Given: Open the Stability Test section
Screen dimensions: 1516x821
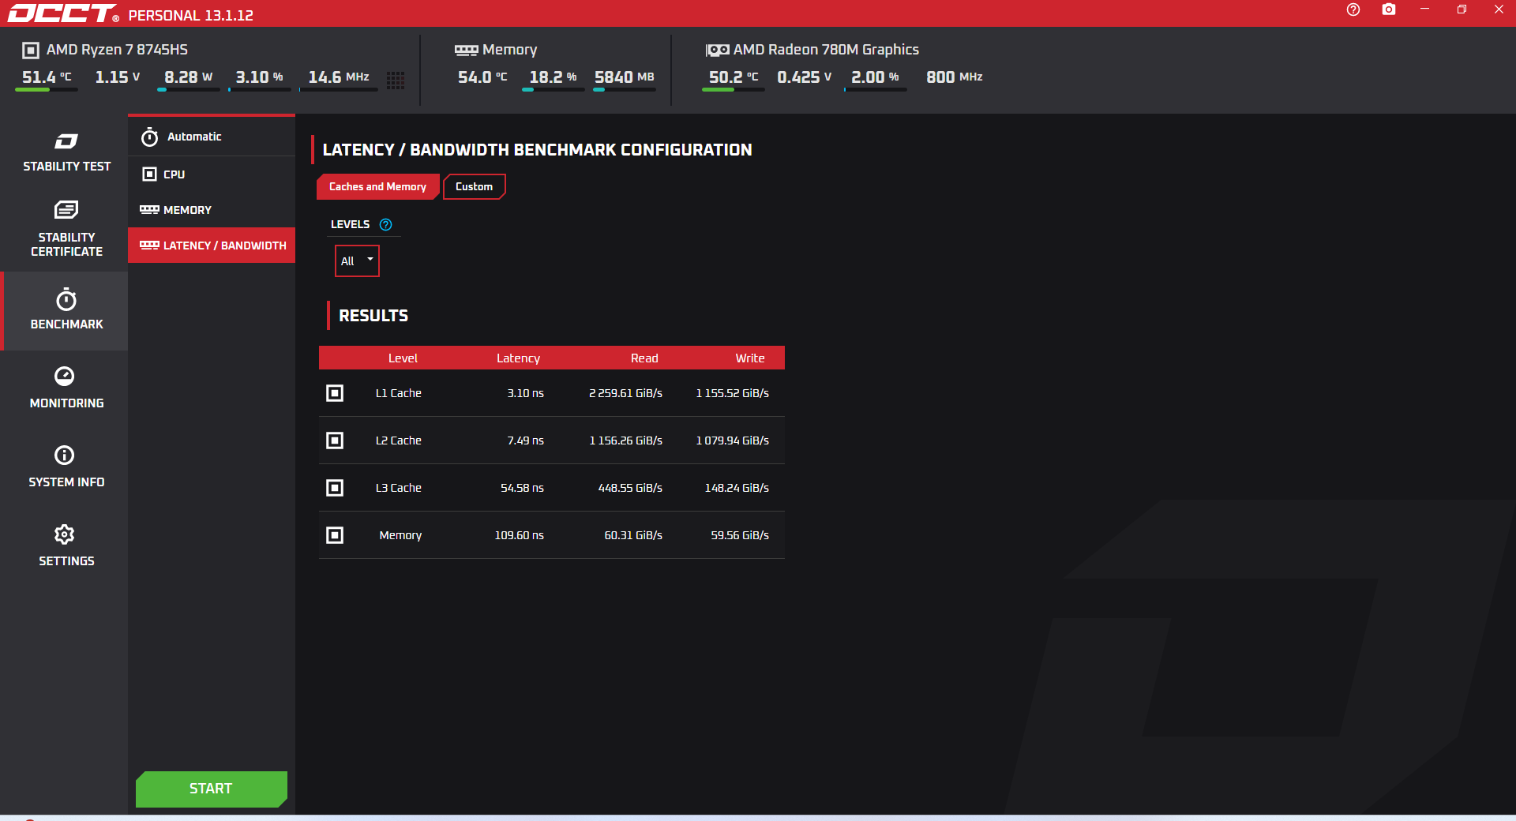Looking at the screenshot, I should tap(66, 152).
